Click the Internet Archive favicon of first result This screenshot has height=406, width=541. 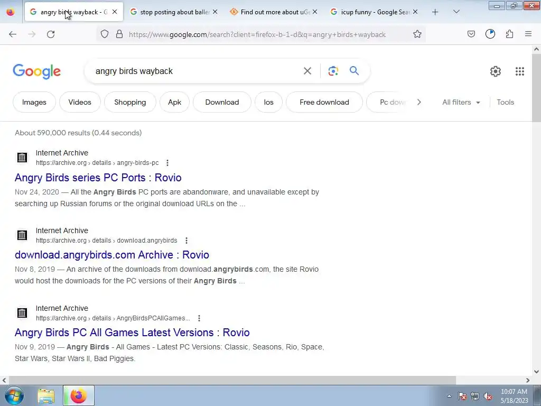point(22,158)
